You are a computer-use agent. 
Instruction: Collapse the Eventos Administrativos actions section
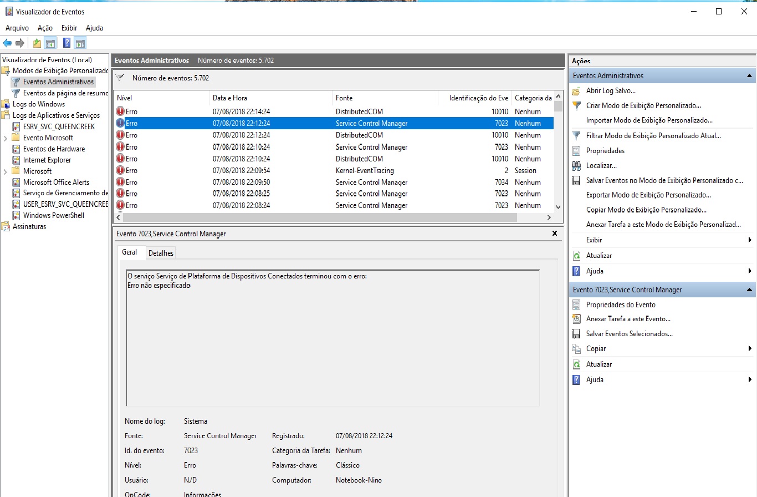[750, 75]
